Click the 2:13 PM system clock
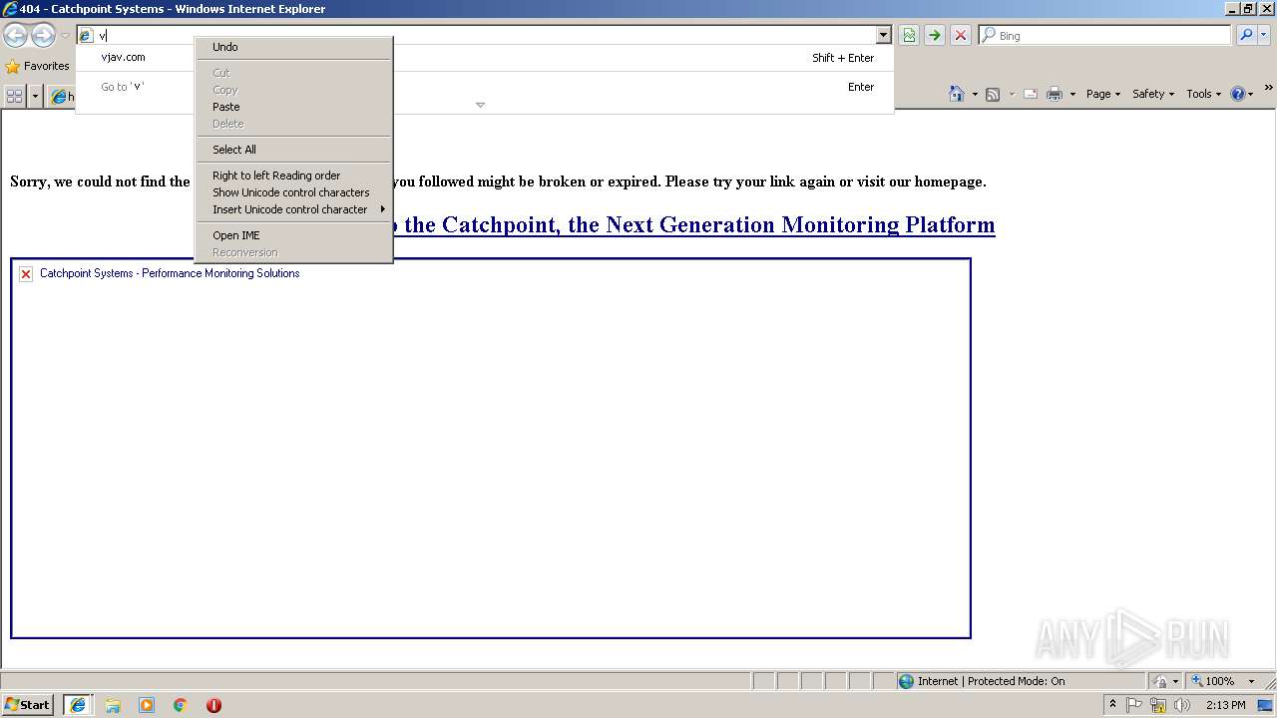 click(1225, 705)
